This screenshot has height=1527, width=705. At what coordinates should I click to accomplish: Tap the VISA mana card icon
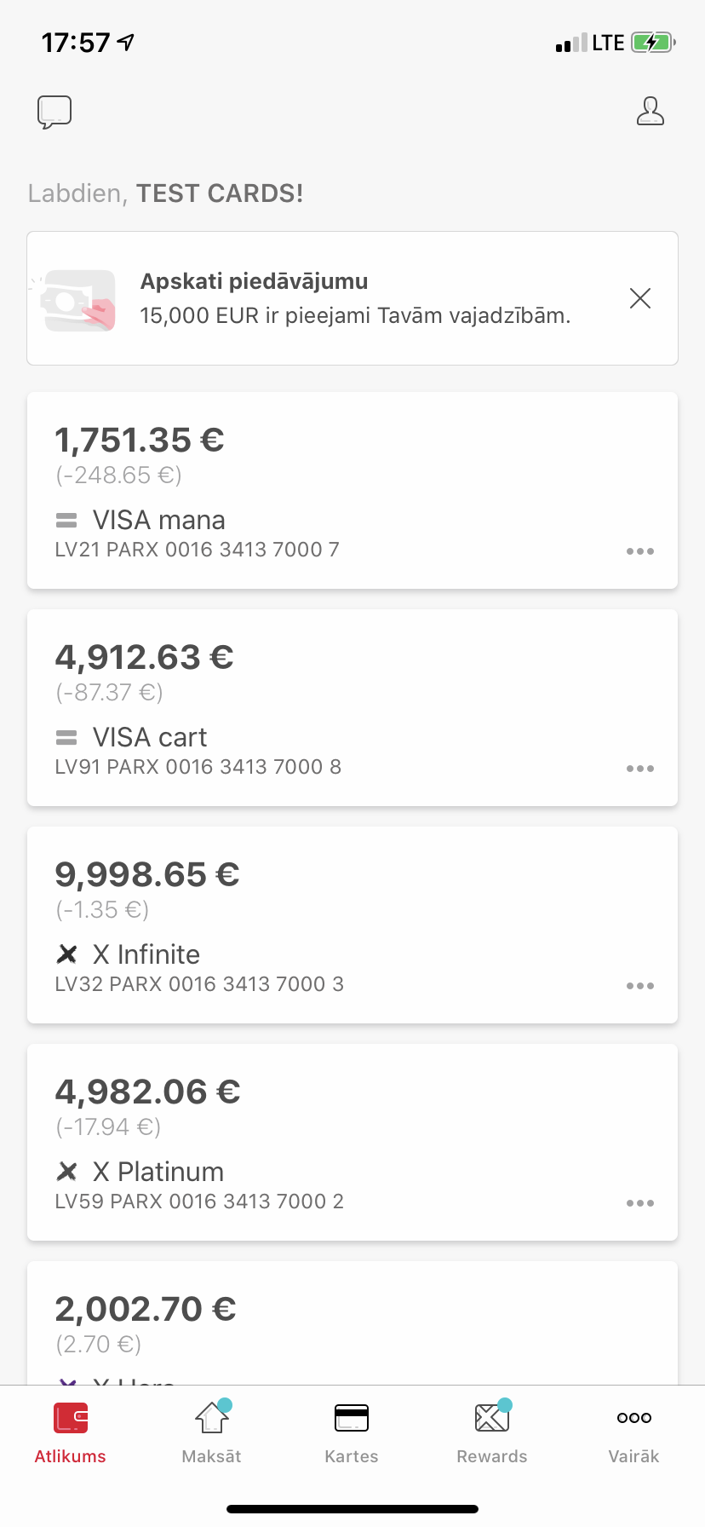tap(66, 520)
